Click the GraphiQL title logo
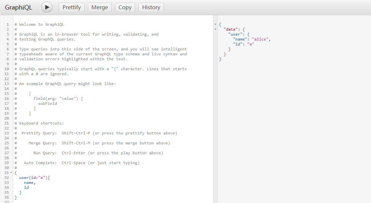 coord(19,7)
